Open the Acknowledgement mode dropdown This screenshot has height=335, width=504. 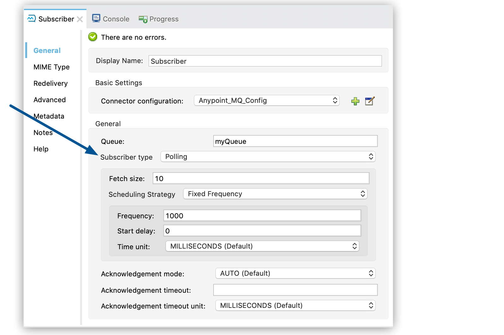click(295, 273)
